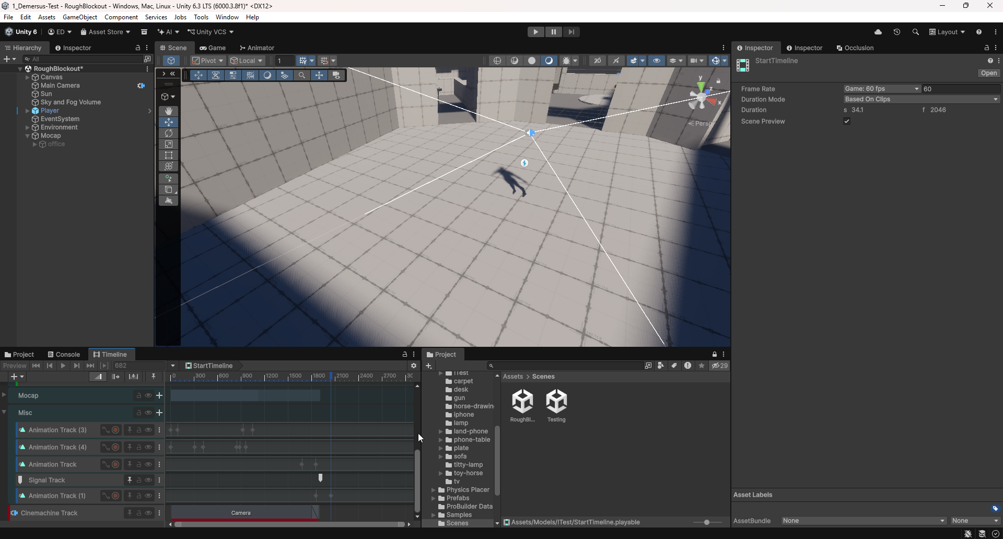Toggle Scene Preview checkbox
This screenshot has height=539, width=1003.
coord(847,121)
